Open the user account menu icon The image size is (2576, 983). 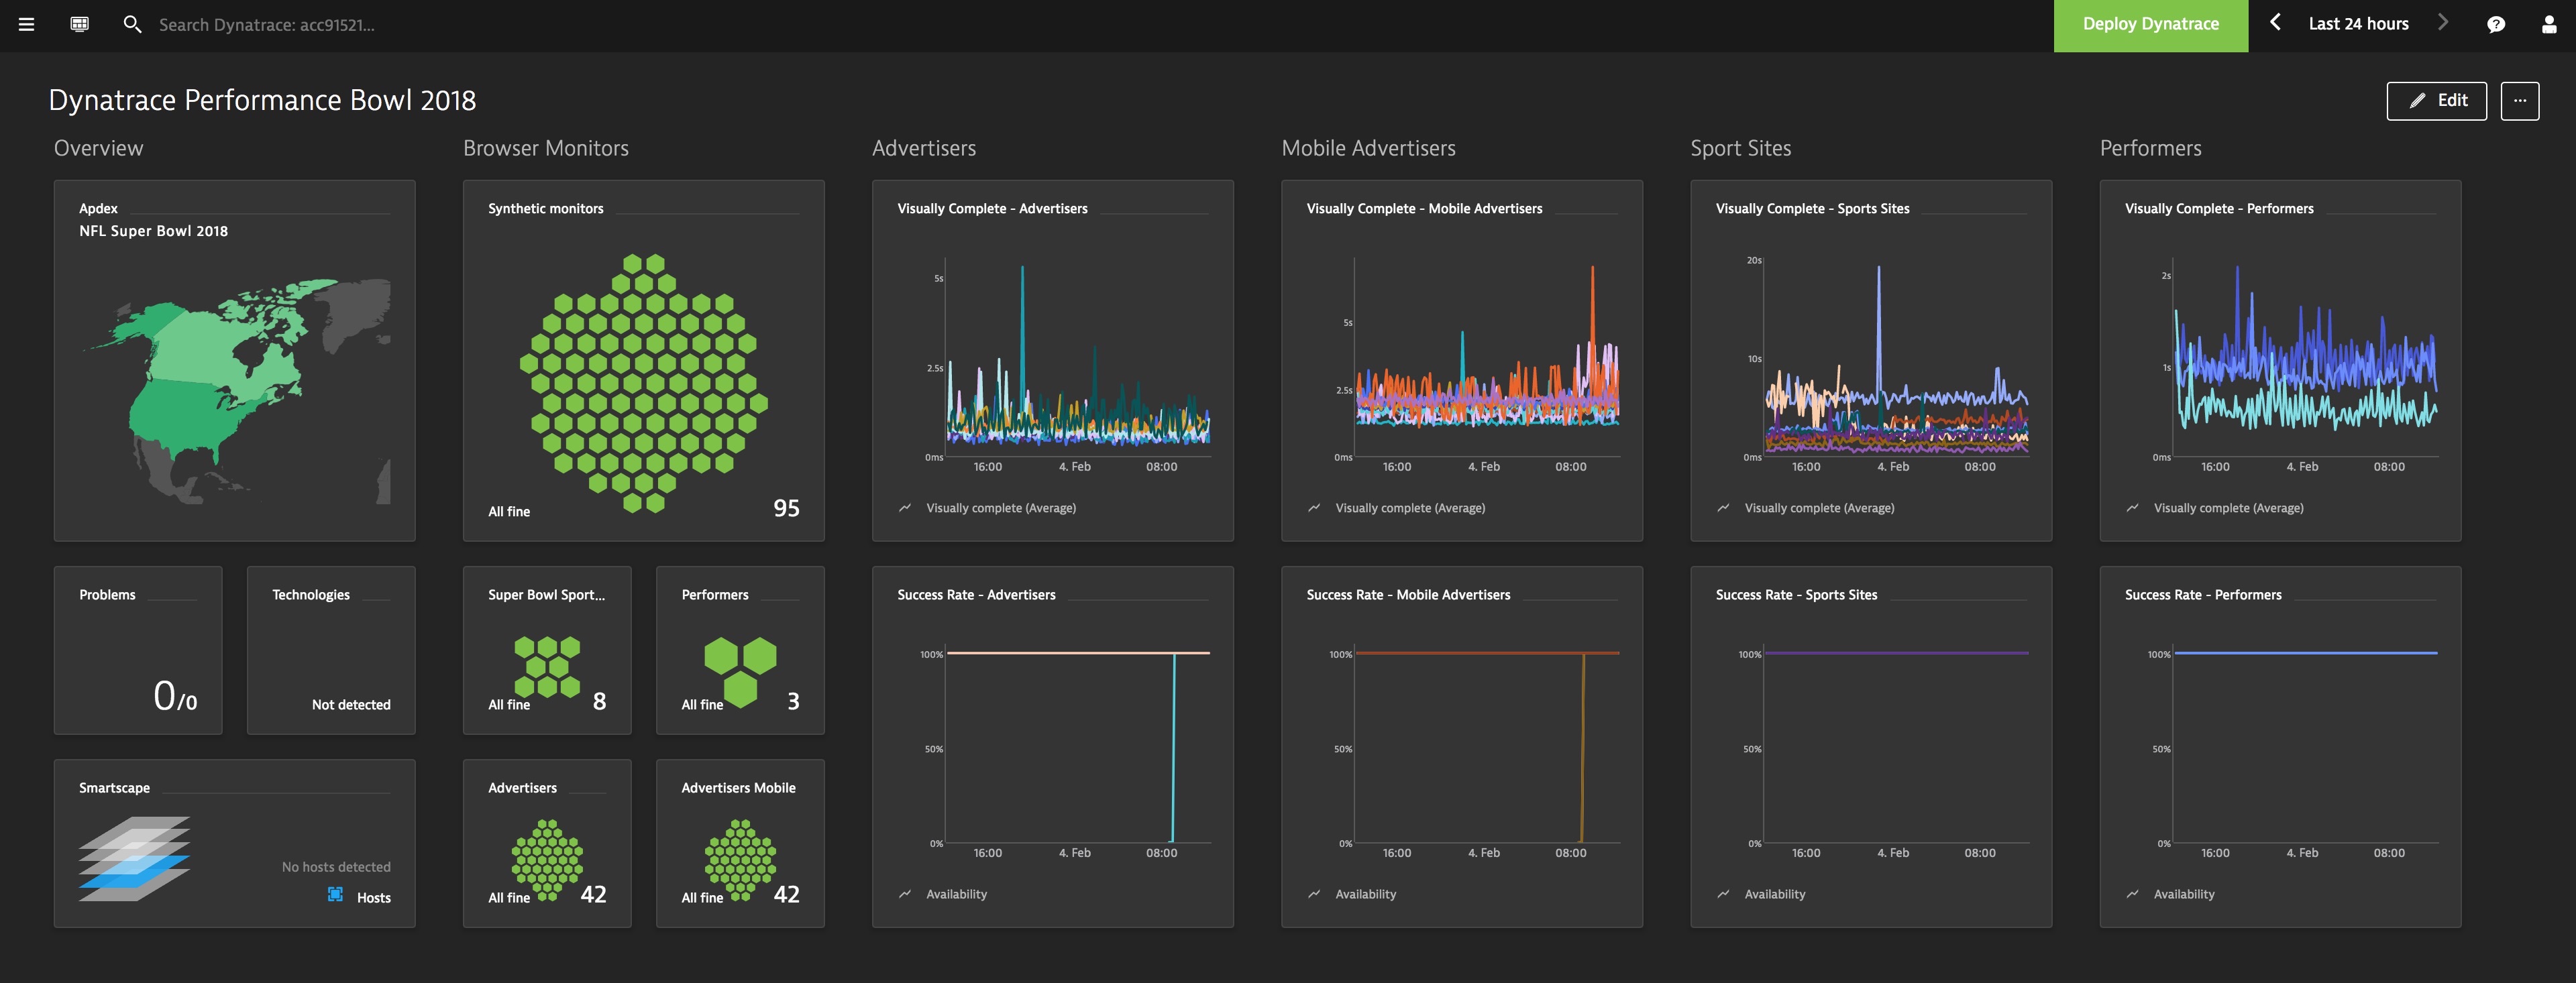pyautogui.click(x=2549, y=25)
